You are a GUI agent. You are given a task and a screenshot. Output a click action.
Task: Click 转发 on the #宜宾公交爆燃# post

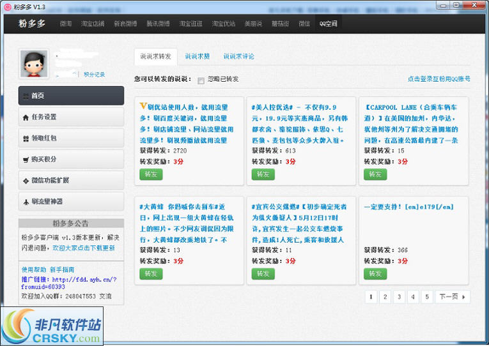pyautogui.click(x=263, y=274)
